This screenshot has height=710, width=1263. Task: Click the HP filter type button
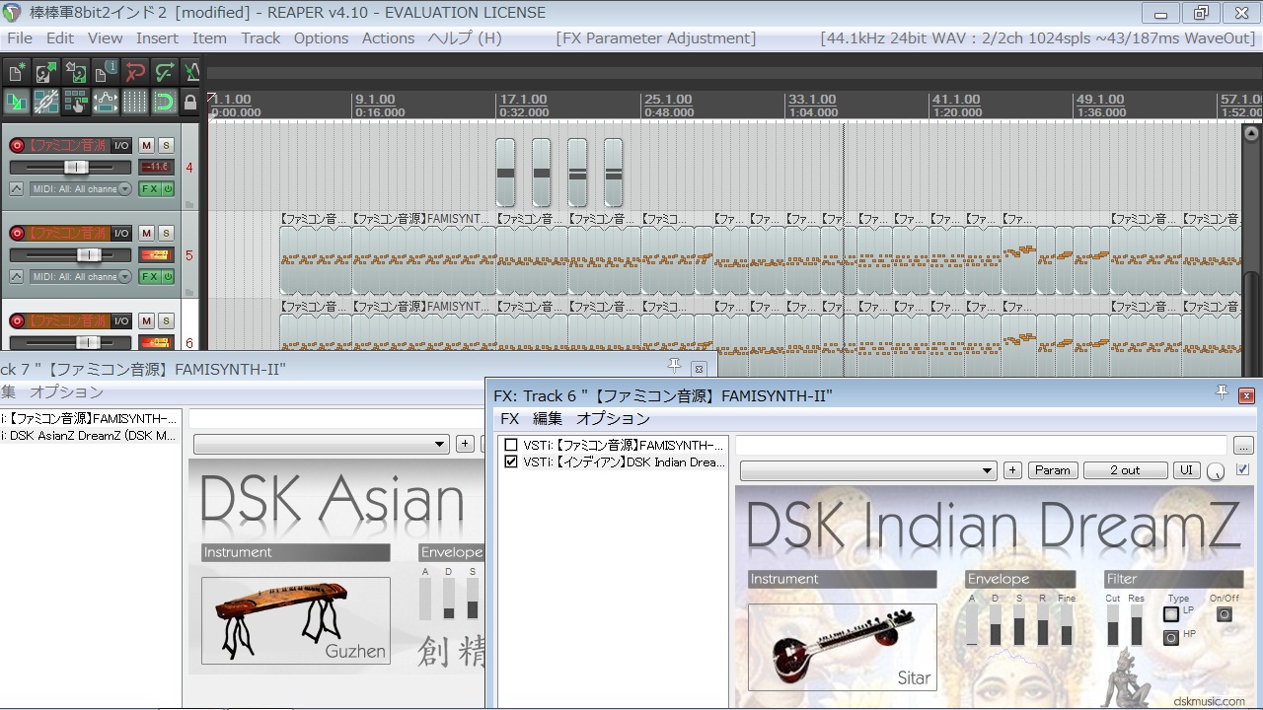(1171, 638)
